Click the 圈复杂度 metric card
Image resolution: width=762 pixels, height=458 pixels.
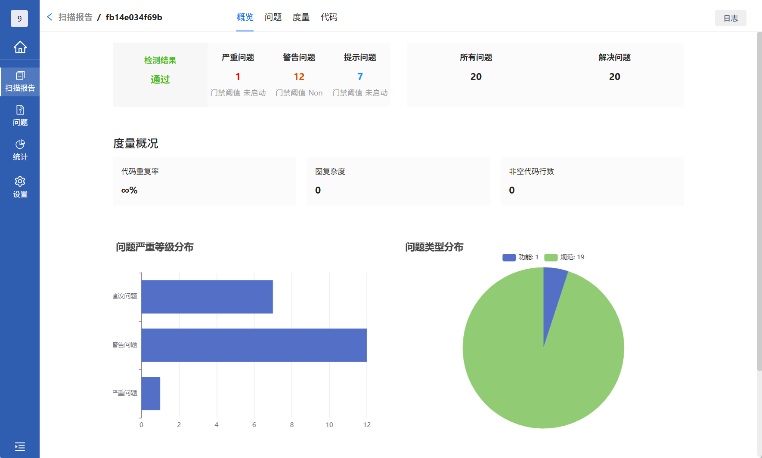click(398, 181)
